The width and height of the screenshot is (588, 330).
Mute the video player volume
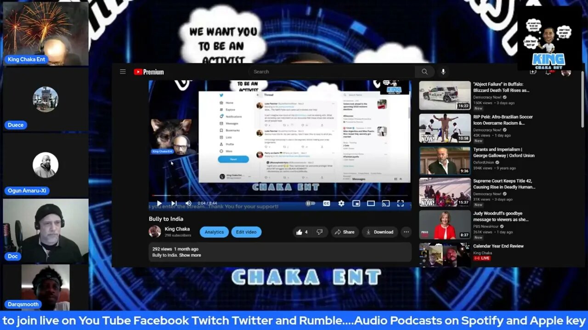click(188, 203)
